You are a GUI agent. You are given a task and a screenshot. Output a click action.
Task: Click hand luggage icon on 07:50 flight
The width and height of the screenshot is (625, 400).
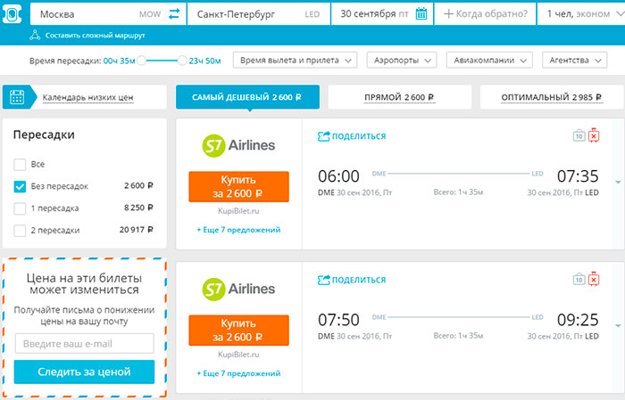click(579, 280)
